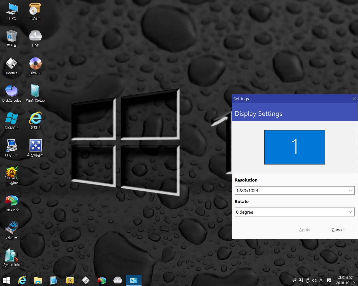Toggle the A input mode indicator
This screenshot has height=286, width=358.
point(321,280)
